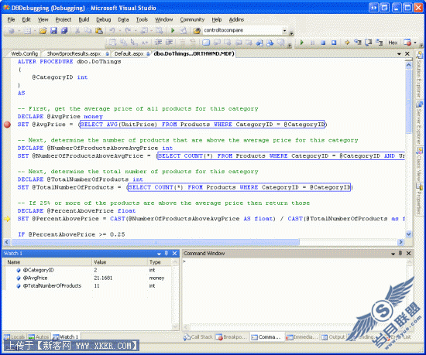The height and width of the screenshot is (355, 426).
Task: Open the Community menu
Action: pos(192,19)
